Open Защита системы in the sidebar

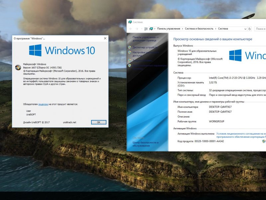point(143,60)
